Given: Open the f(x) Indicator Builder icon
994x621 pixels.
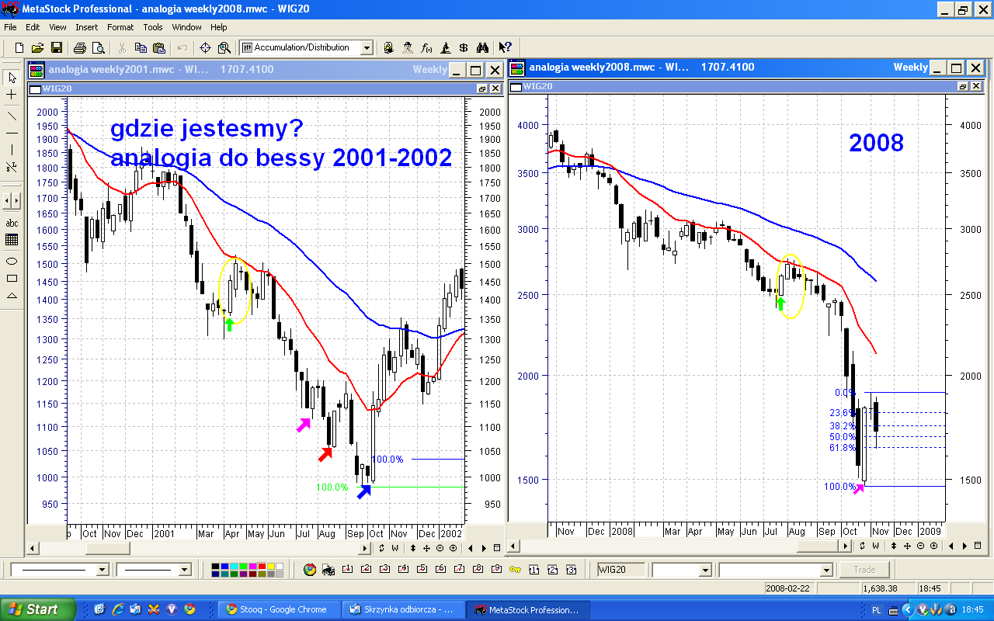Looking at the screenshot, I should coord(426,48).
